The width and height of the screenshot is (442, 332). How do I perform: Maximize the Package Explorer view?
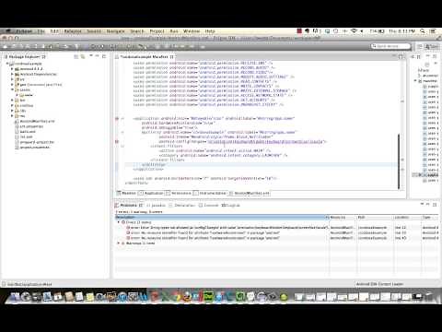point(104,56)
